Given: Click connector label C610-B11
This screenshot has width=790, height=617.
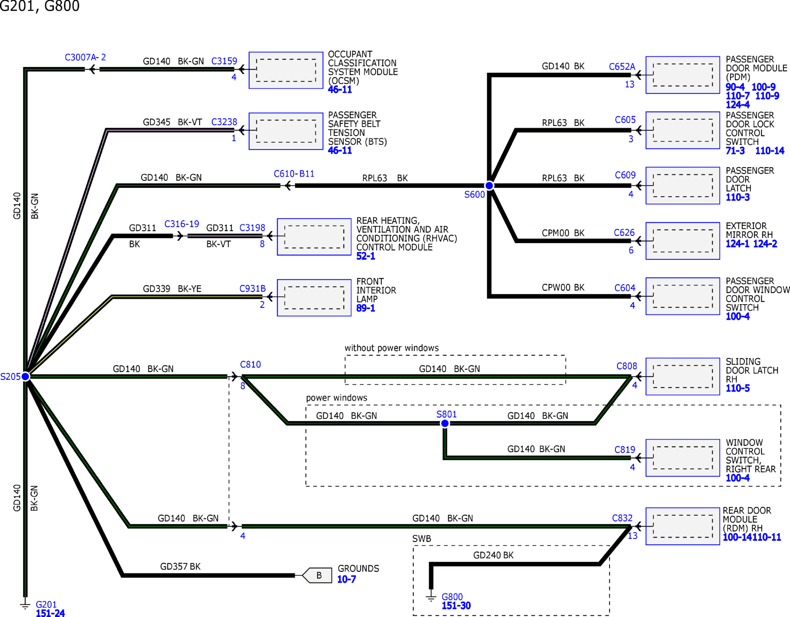Looking at the screenshot, I should [x=294, y=174].
